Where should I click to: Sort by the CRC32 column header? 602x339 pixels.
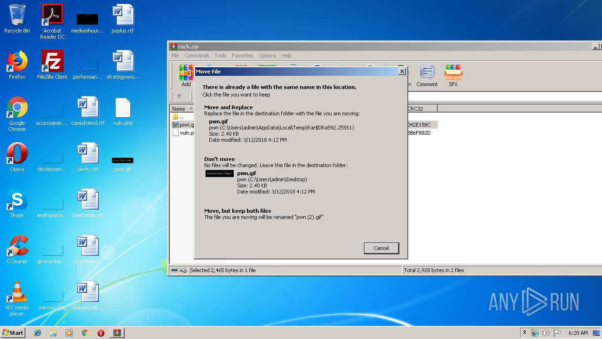(422, 109)
